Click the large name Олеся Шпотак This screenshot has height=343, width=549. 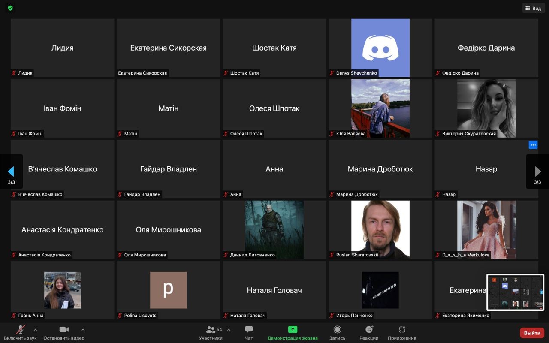point(274,108)
